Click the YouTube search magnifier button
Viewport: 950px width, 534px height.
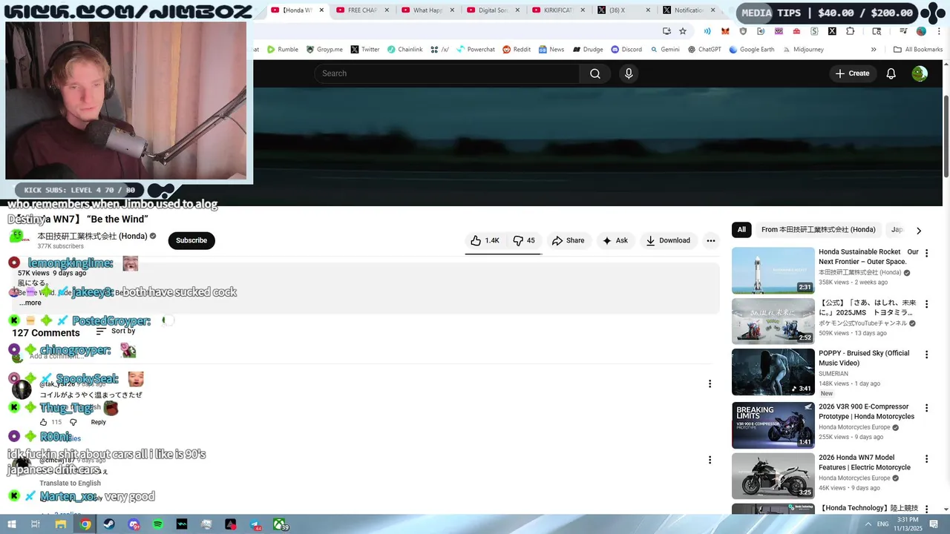(x=595, y=73)
